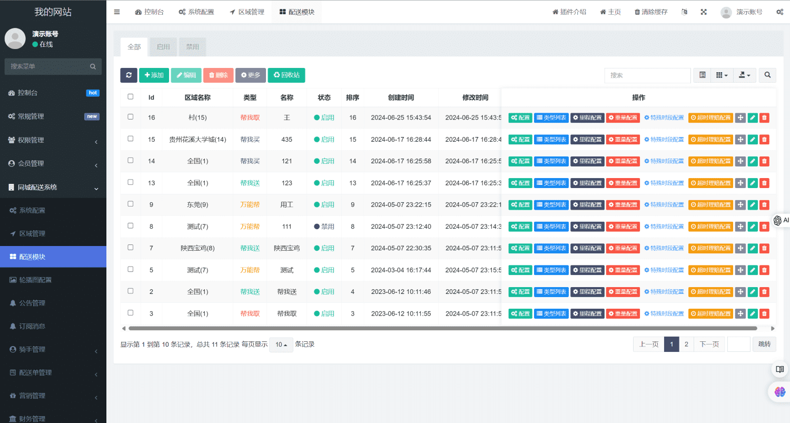Click the search magnifier button beside export

coord(767,75)
